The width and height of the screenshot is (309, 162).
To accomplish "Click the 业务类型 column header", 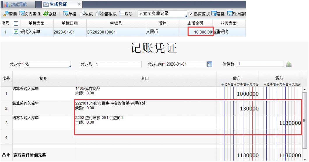I will [229, 23].
